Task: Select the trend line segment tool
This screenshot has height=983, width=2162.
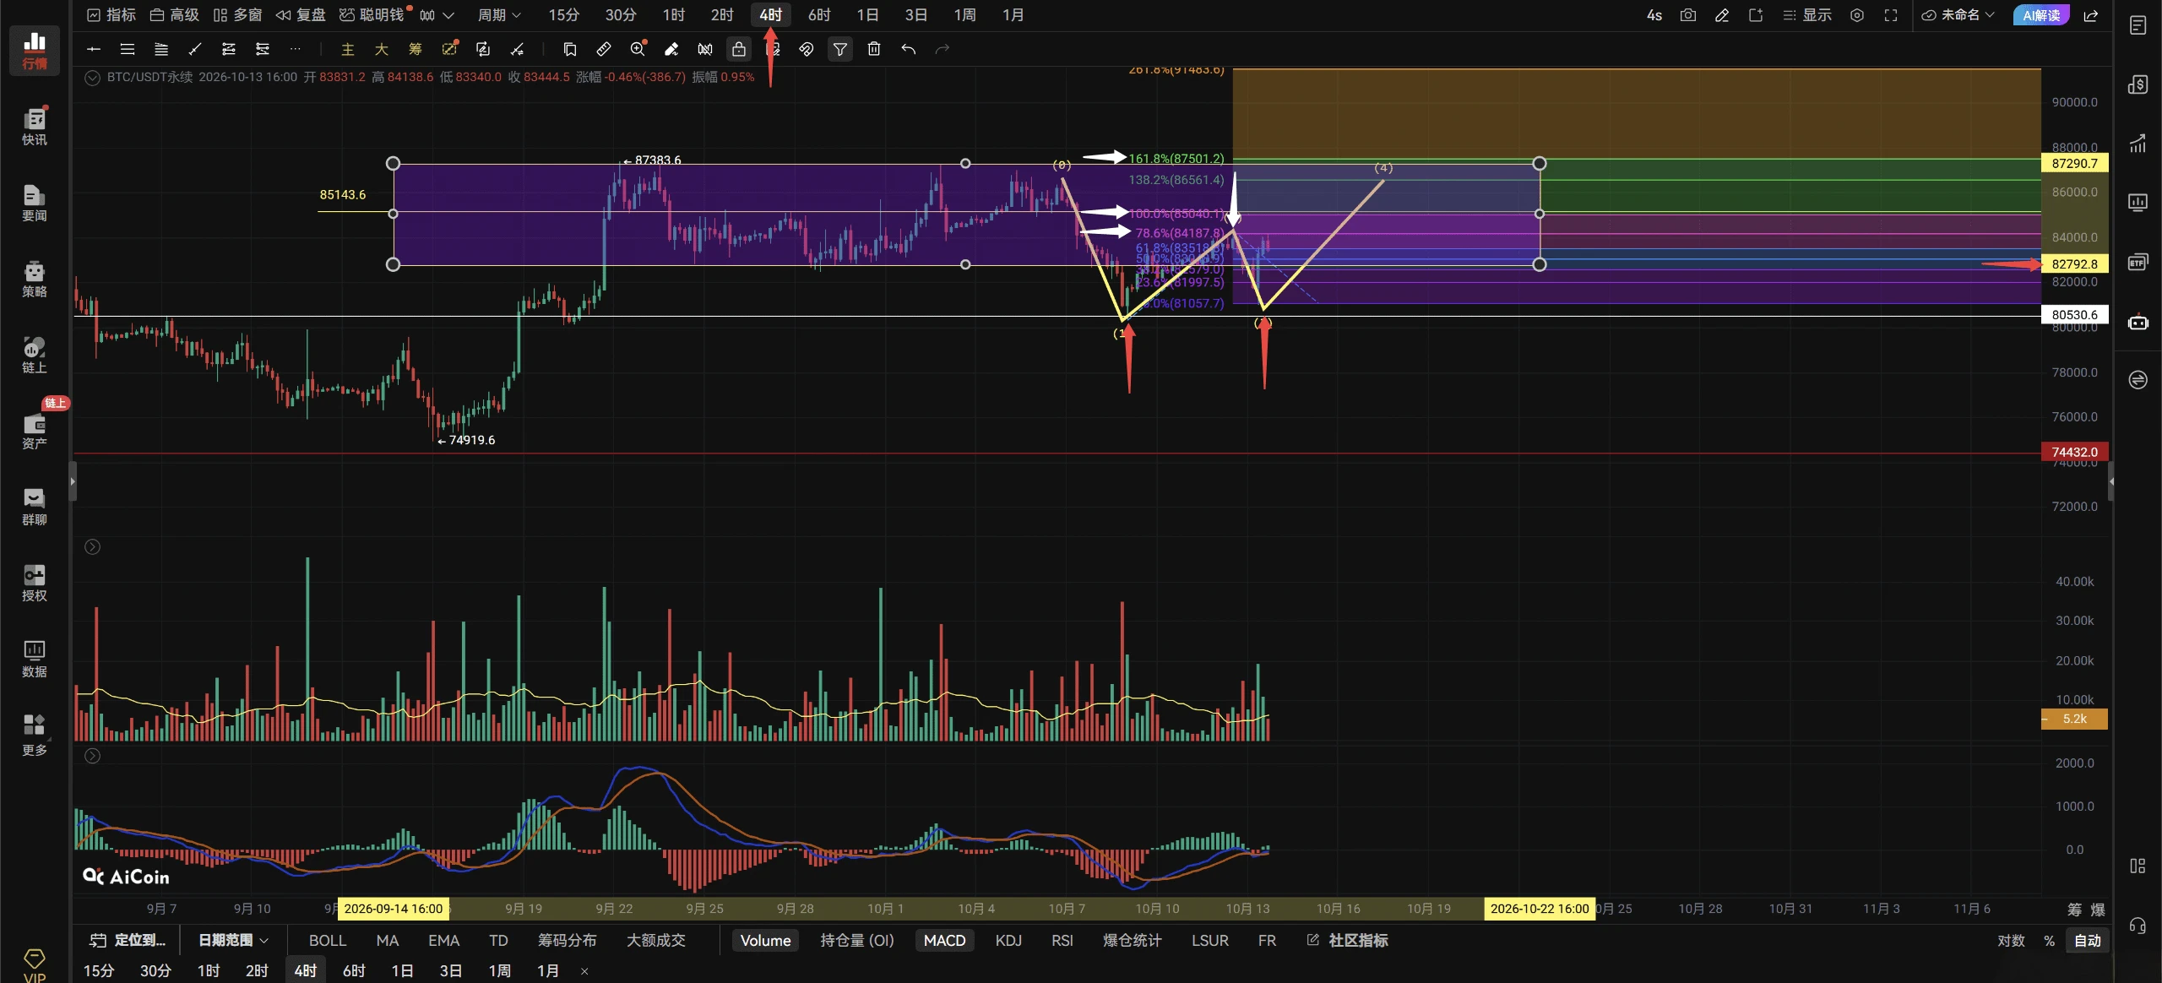Action: tap(195, 49)
